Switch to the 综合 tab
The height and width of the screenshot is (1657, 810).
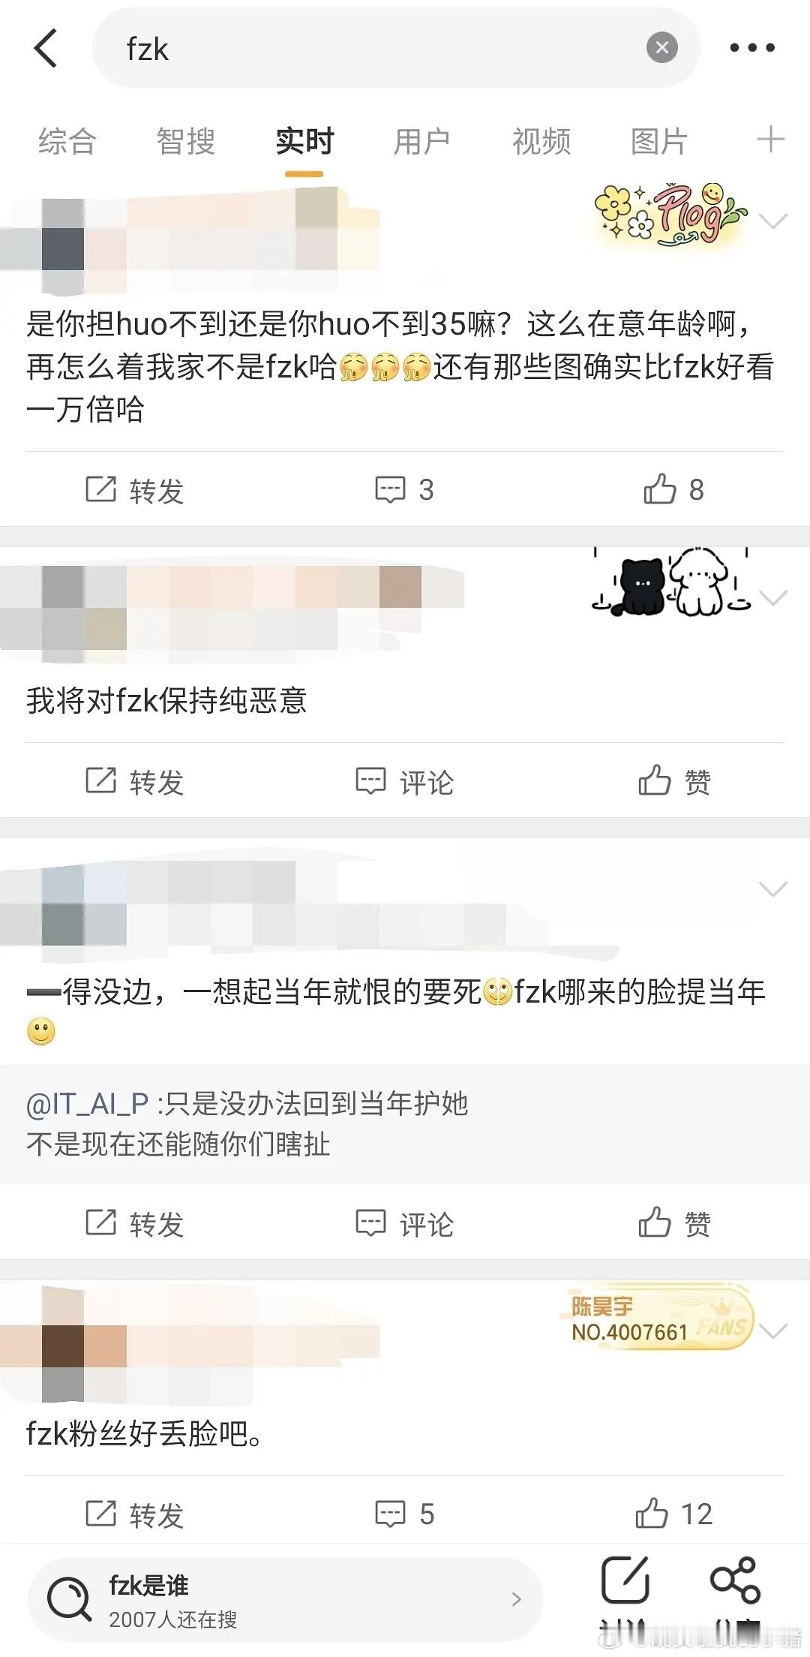coord(67,141)
